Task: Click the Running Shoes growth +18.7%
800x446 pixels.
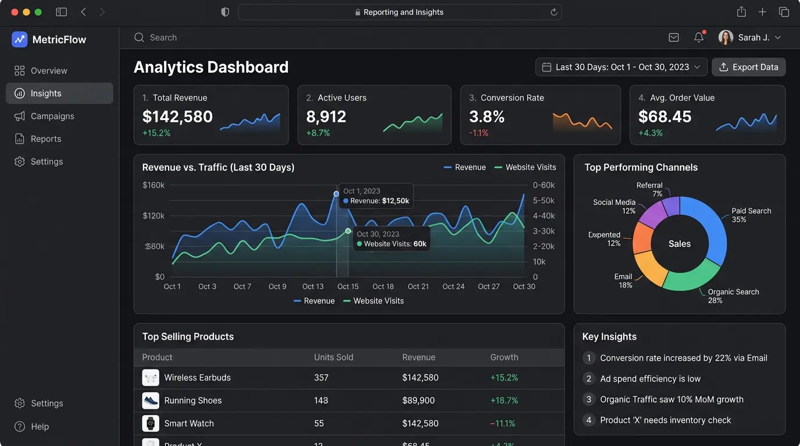Action: 504,401
